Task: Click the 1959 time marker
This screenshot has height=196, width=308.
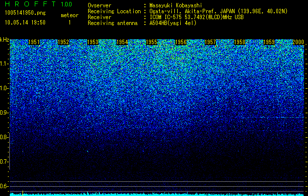Action: [x=269, y=42]
